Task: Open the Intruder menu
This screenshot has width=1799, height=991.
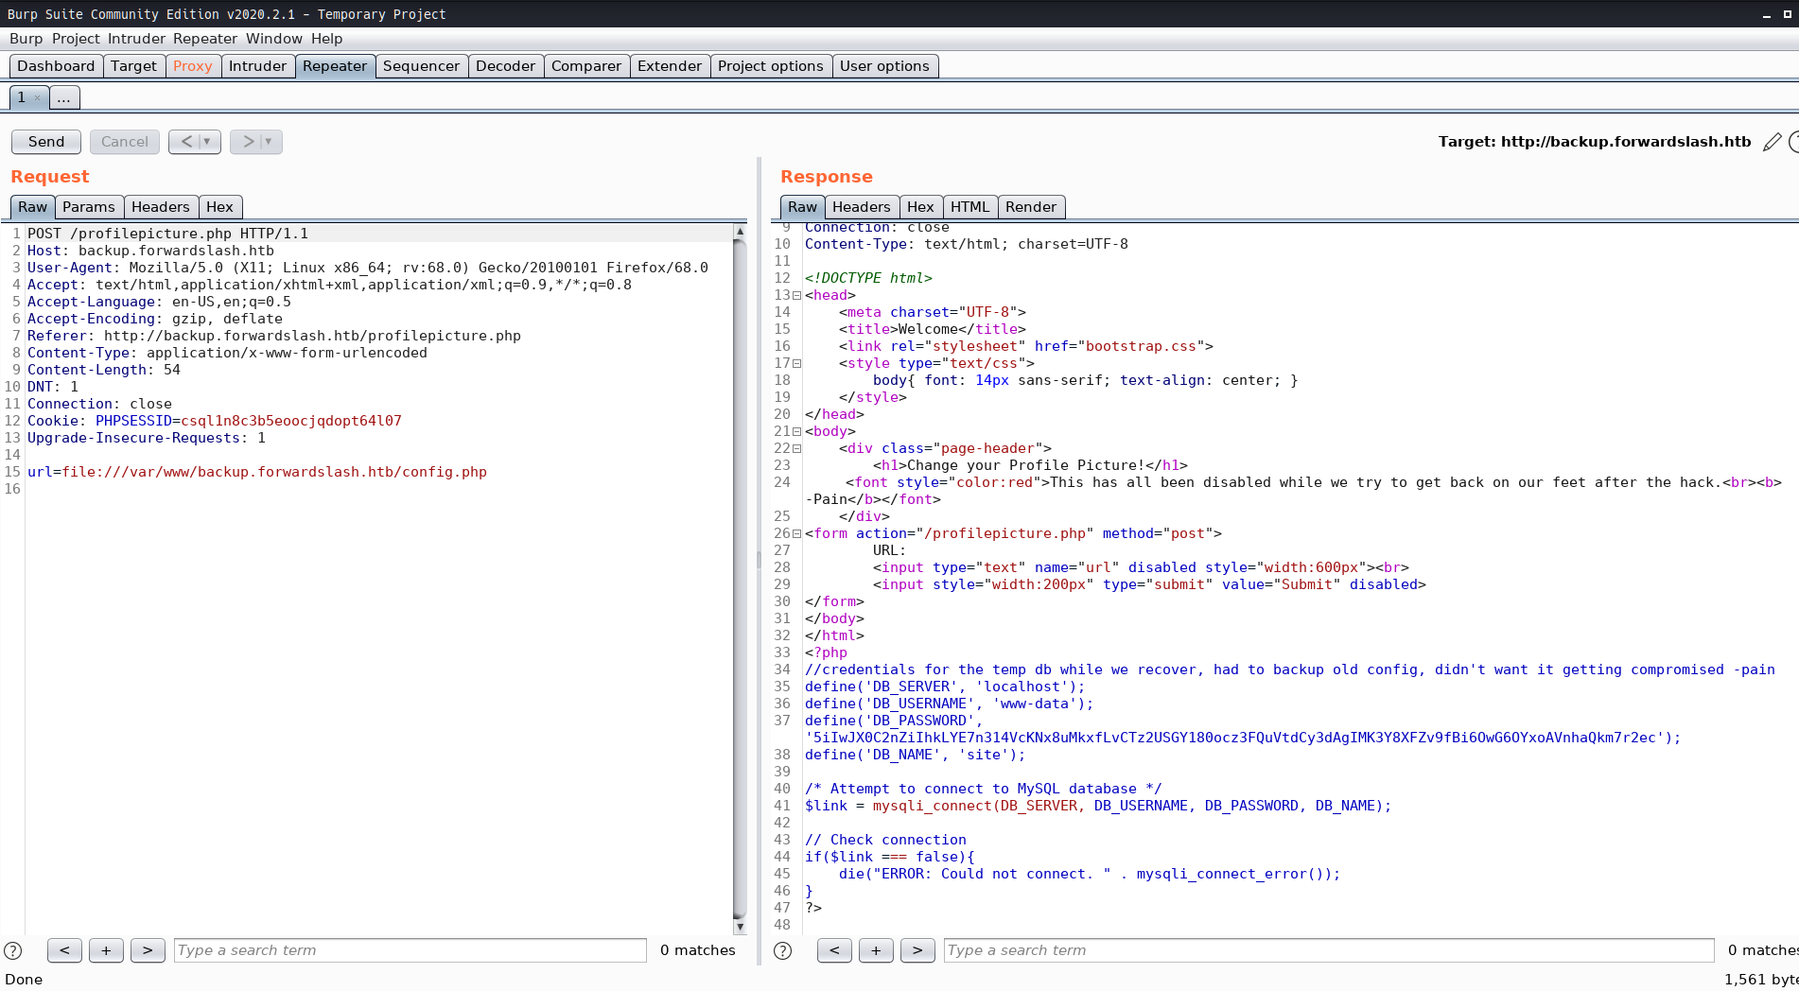Action: (136, 39)
